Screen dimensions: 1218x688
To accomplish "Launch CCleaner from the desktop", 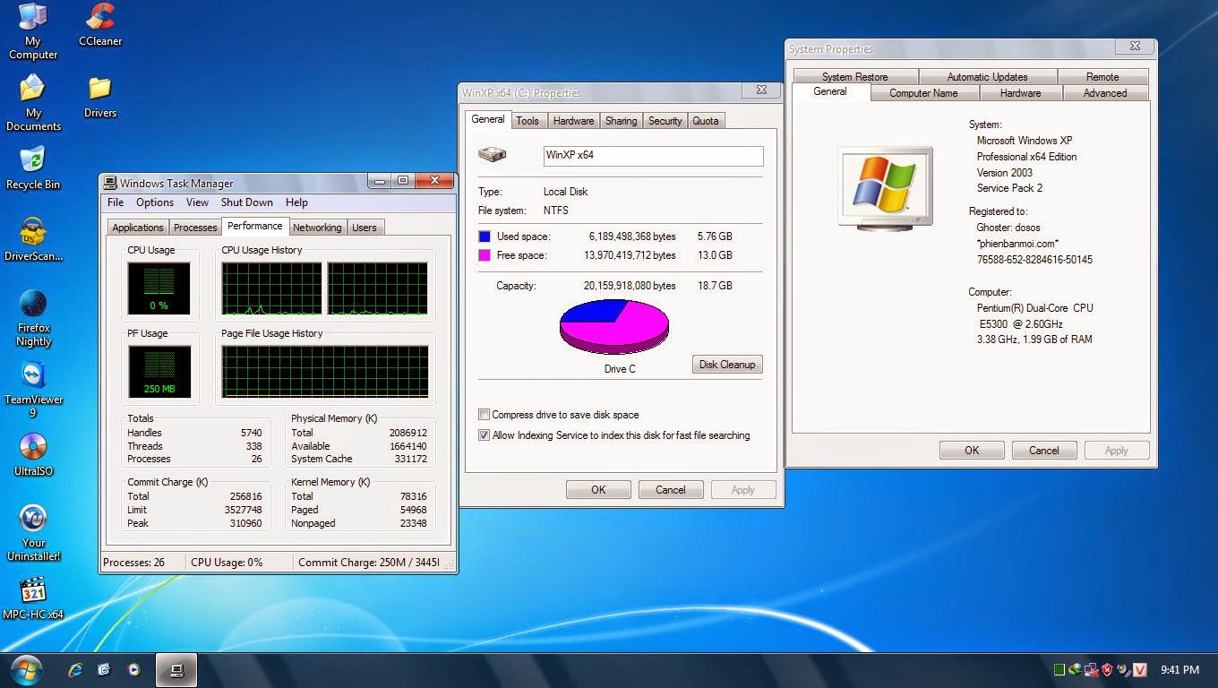I will (100, 24).
